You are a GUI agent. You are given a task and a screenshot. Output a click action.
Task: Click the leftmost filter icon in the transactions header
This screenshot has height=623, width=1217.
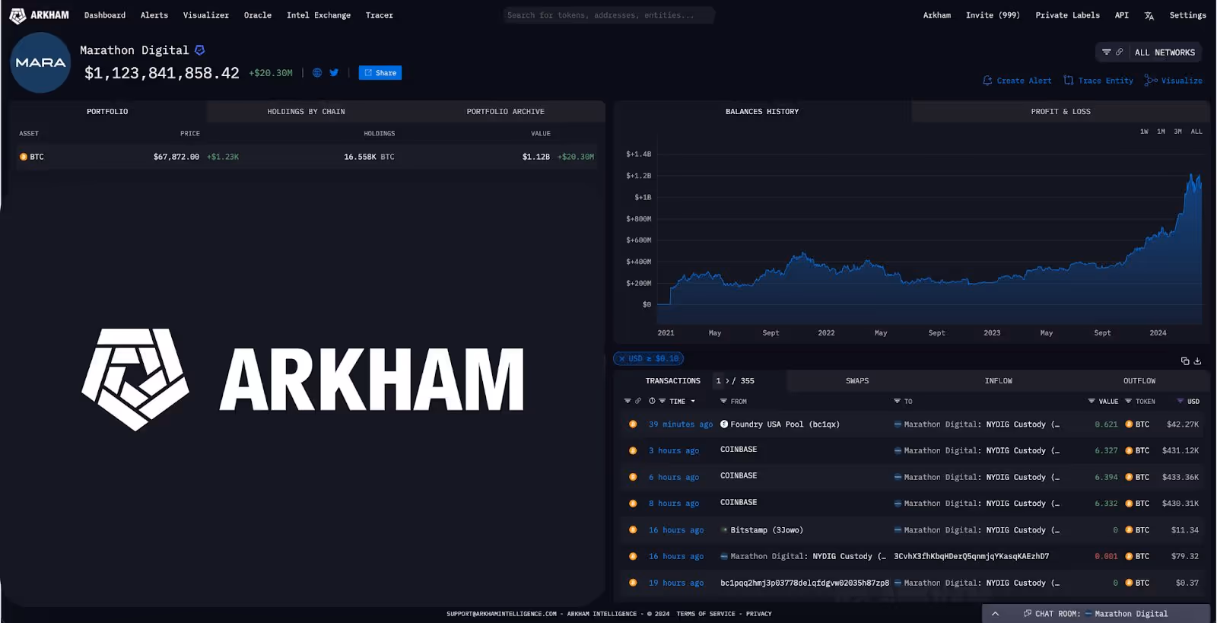pyautogui.click(x=628, y=401)
